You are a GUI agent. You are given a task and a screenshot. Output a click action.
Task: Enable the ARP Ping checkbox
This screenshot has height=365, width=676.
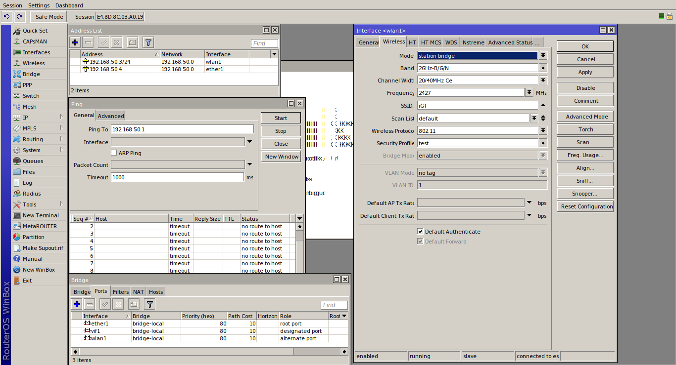tap(114, 153)
